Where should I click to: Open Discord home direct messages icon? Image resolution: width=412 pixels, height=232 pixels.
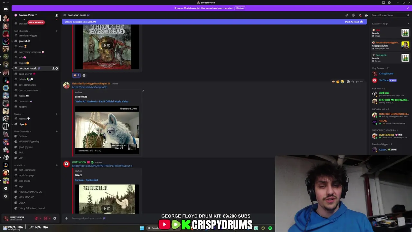click(5, 9)
